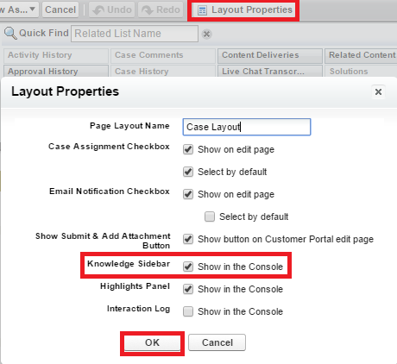Click the Redo toolbar button
The height and width of the screenshot is (364, 397).
pyautogui.click(x=161, y=9)
